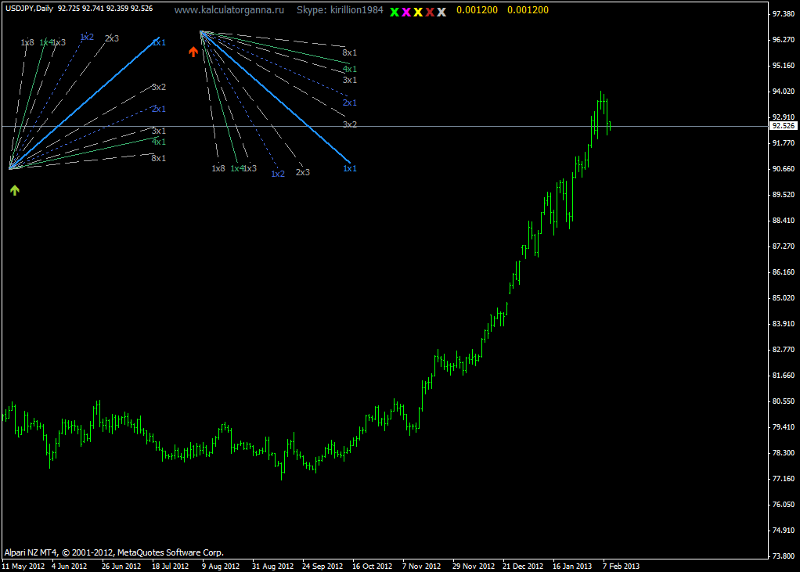Viewport: 800px width, 572px height.
Task: Click the magenta X marker
Action: click(x=406, y=12)
